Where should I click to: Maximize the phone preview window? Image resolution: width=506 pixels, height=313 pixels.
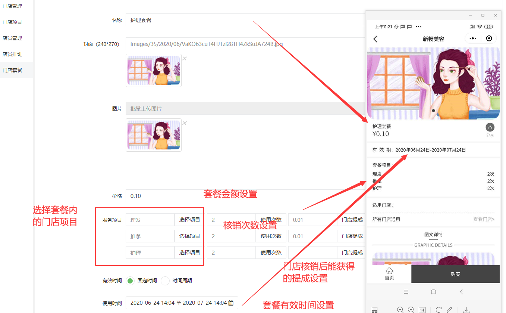click(x=483, y=15)
